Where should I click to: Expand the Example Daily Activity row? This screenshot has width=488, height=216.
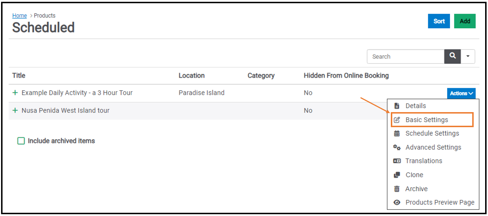coord(15,93)
